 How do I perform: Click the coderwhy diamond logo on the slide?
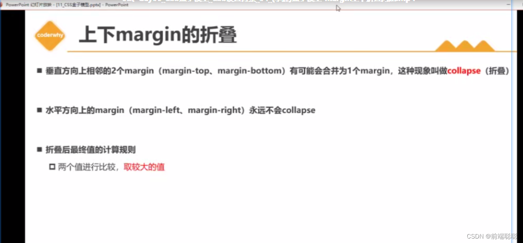pos(50,36)
